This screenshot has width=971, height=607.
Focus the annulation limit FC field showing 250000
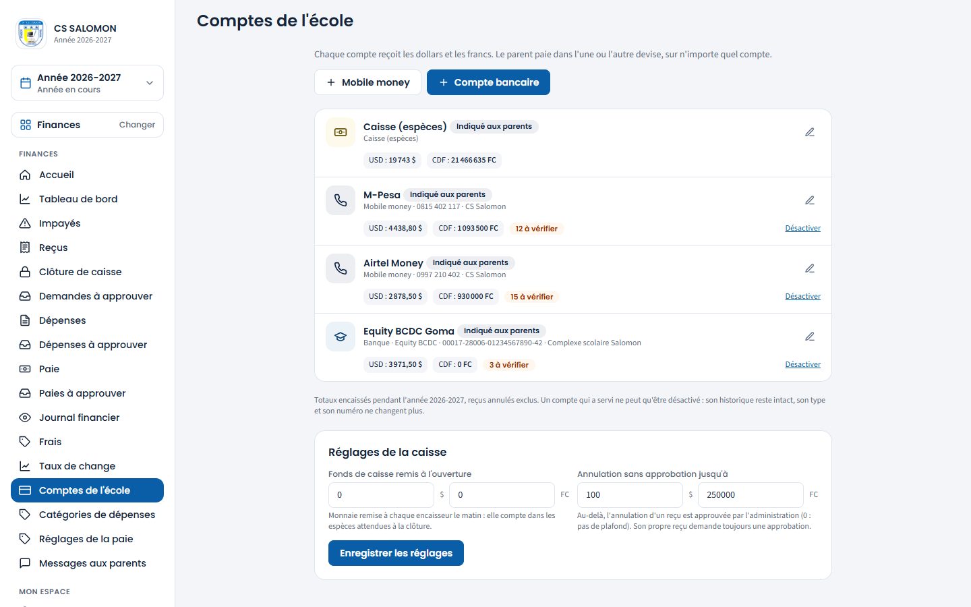point(751,495)
